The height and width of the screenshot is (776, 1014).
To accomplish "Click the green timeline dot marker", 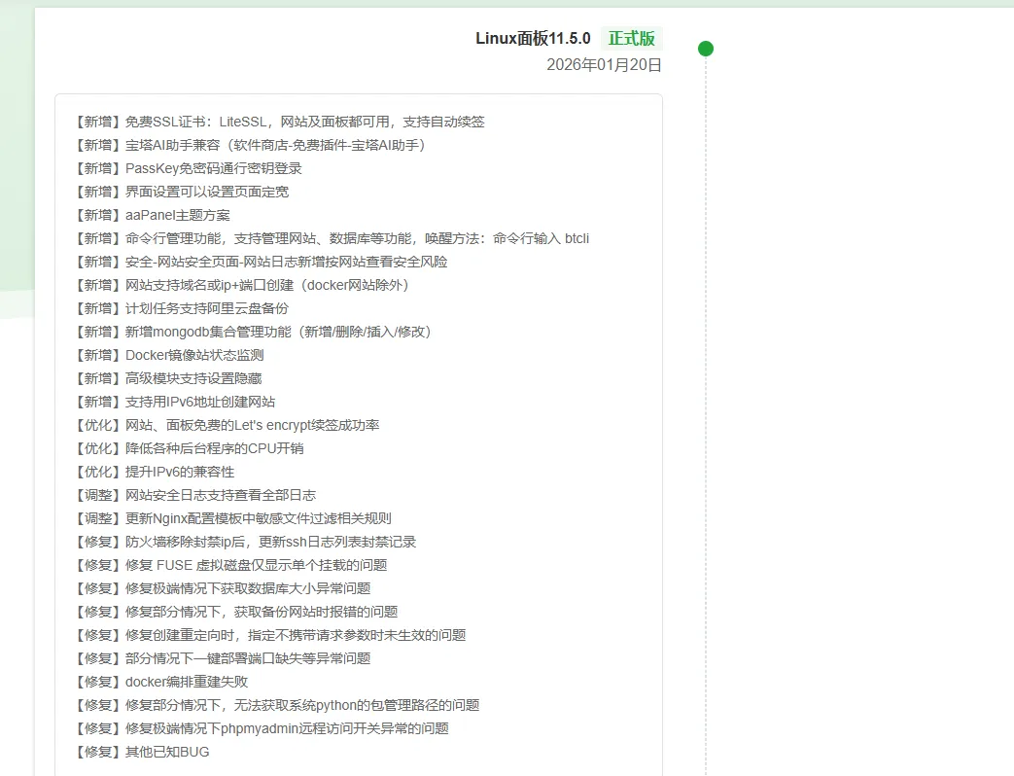I will (706, 47).
